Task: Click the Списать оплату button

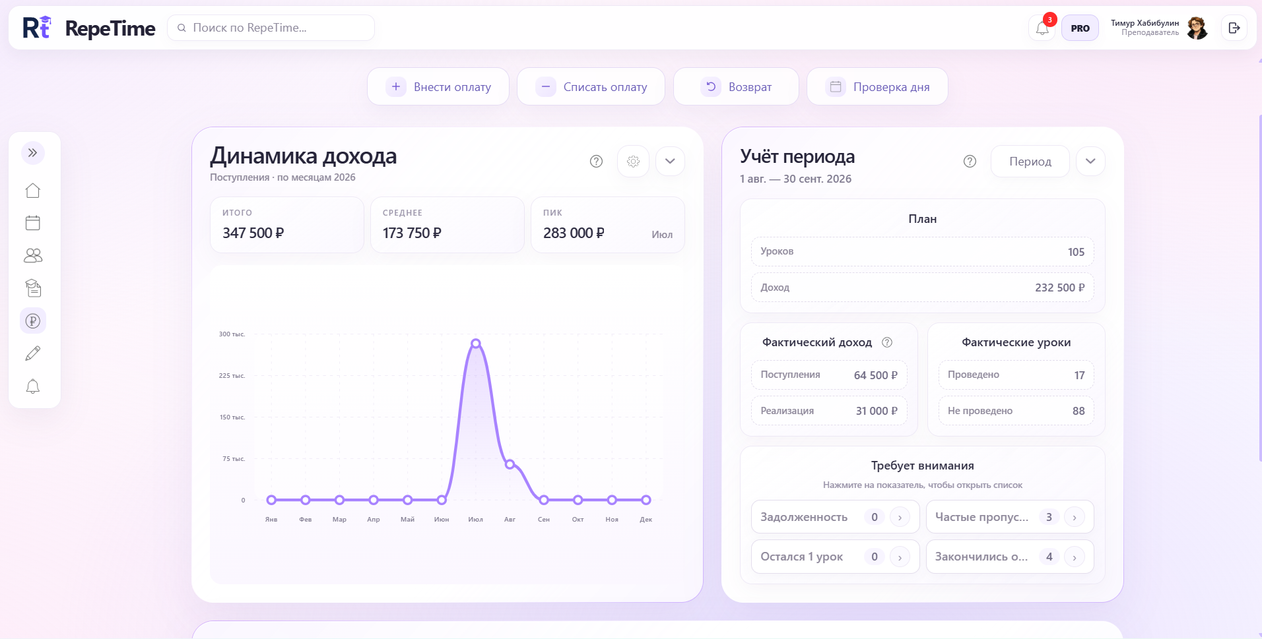Action: pyautogui.click(x=591, y=86)
